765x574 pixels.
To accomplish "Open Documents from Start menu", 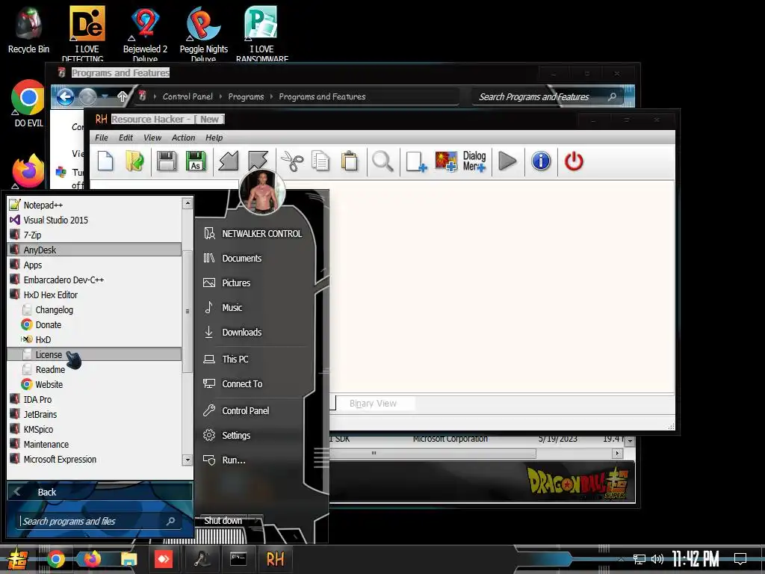I will 254,258.
